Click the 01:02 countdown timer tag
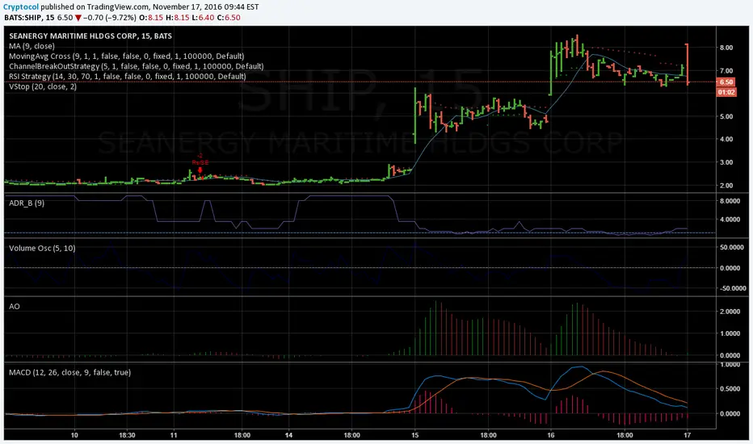Viewport: 753px width, 444px height. 726,92
